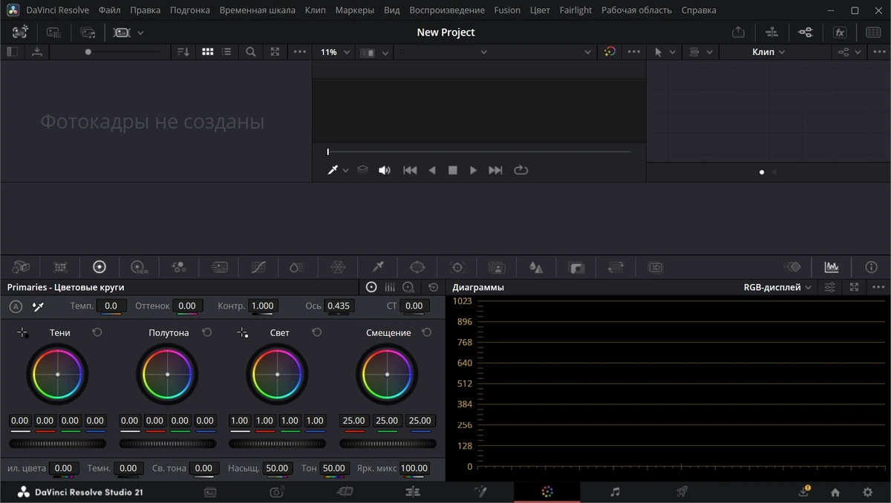
Task: Open the viewer options three-dot menu
Action: (x=633, y=52)
